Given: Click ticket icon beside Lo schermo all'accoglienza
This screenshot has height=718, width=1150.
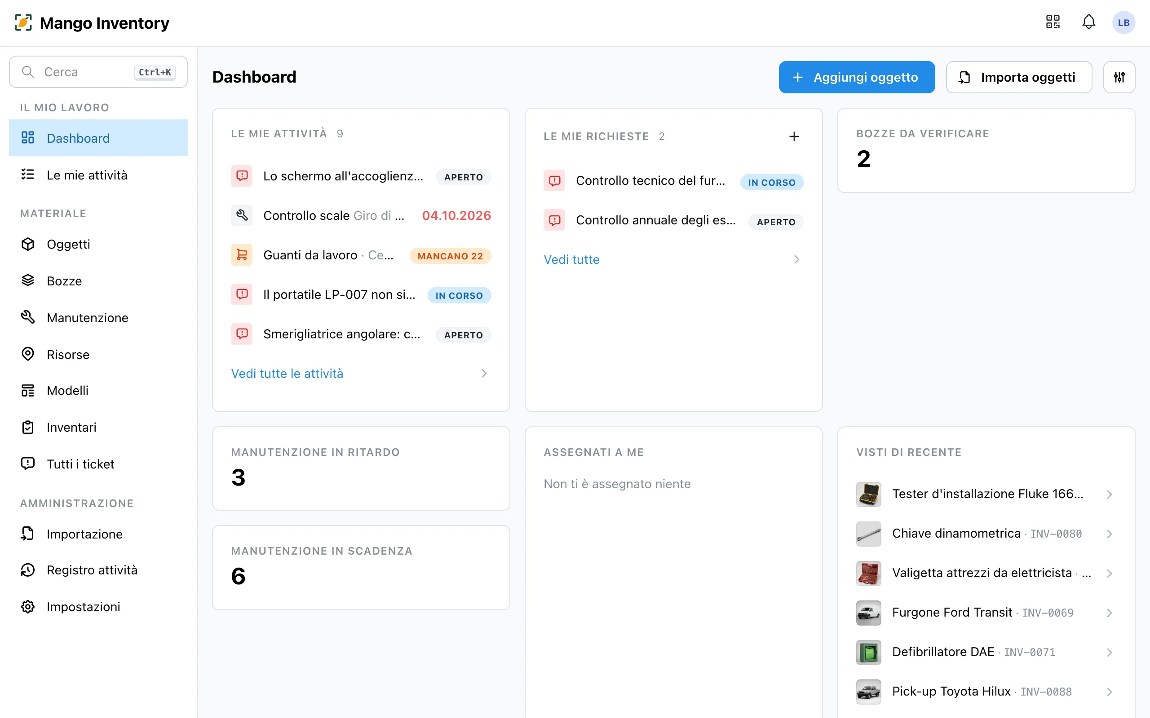Looking at the screenshot, I should pos(242,176).
